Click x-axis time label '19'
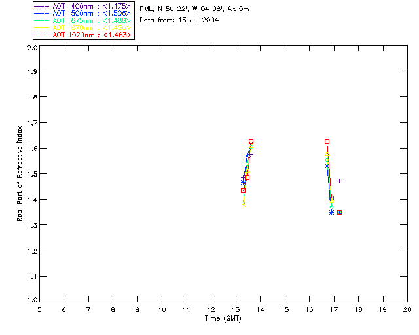Screen dimensions: 419x335 pos(383,309)
